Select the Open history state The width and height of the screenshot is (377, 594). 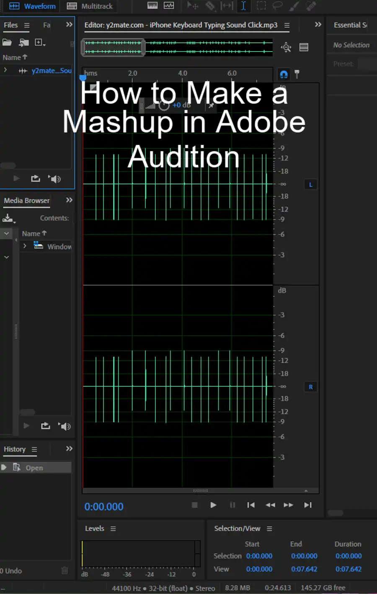36,468
